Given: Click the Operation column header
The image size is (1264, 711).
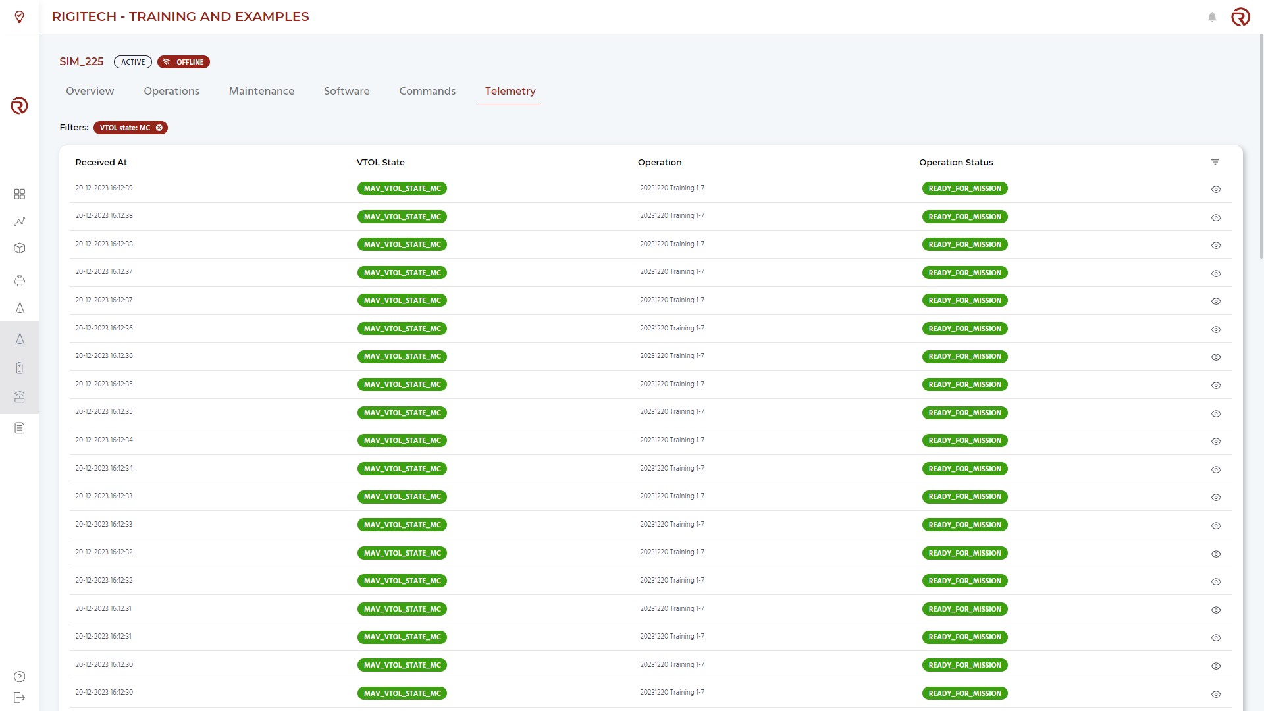Looking at the screenshot, I should tap(660, 162).
